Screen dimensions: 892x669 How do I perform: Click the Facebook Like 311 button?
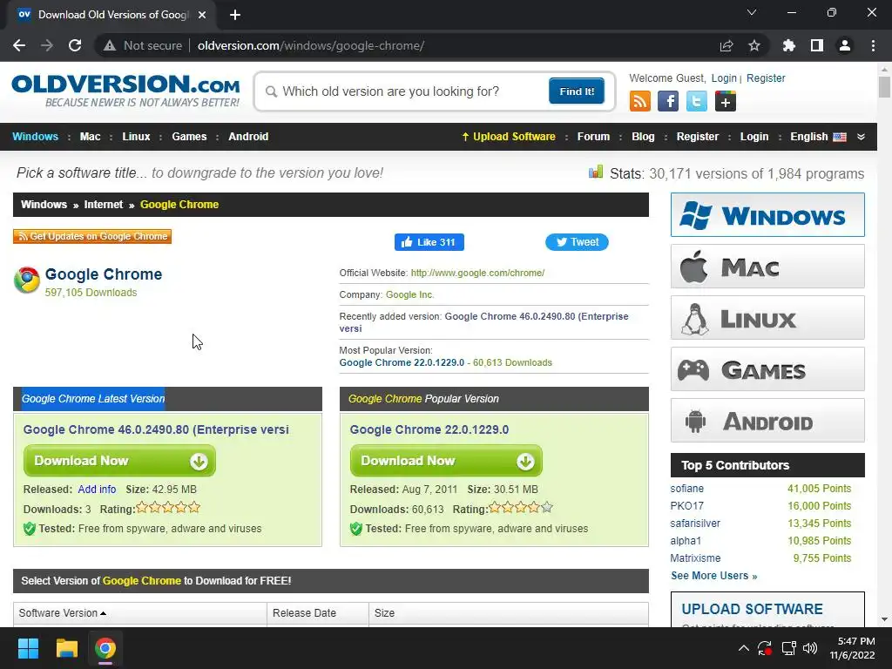[x=429, y=242]
